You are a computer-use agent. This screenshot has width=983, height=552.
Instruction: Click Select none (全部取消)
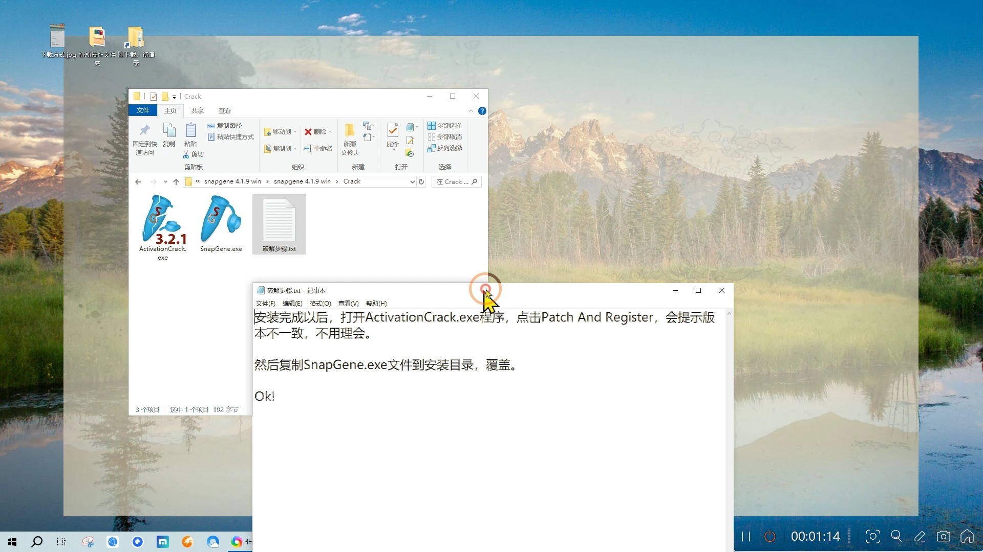tap(444, 137)
